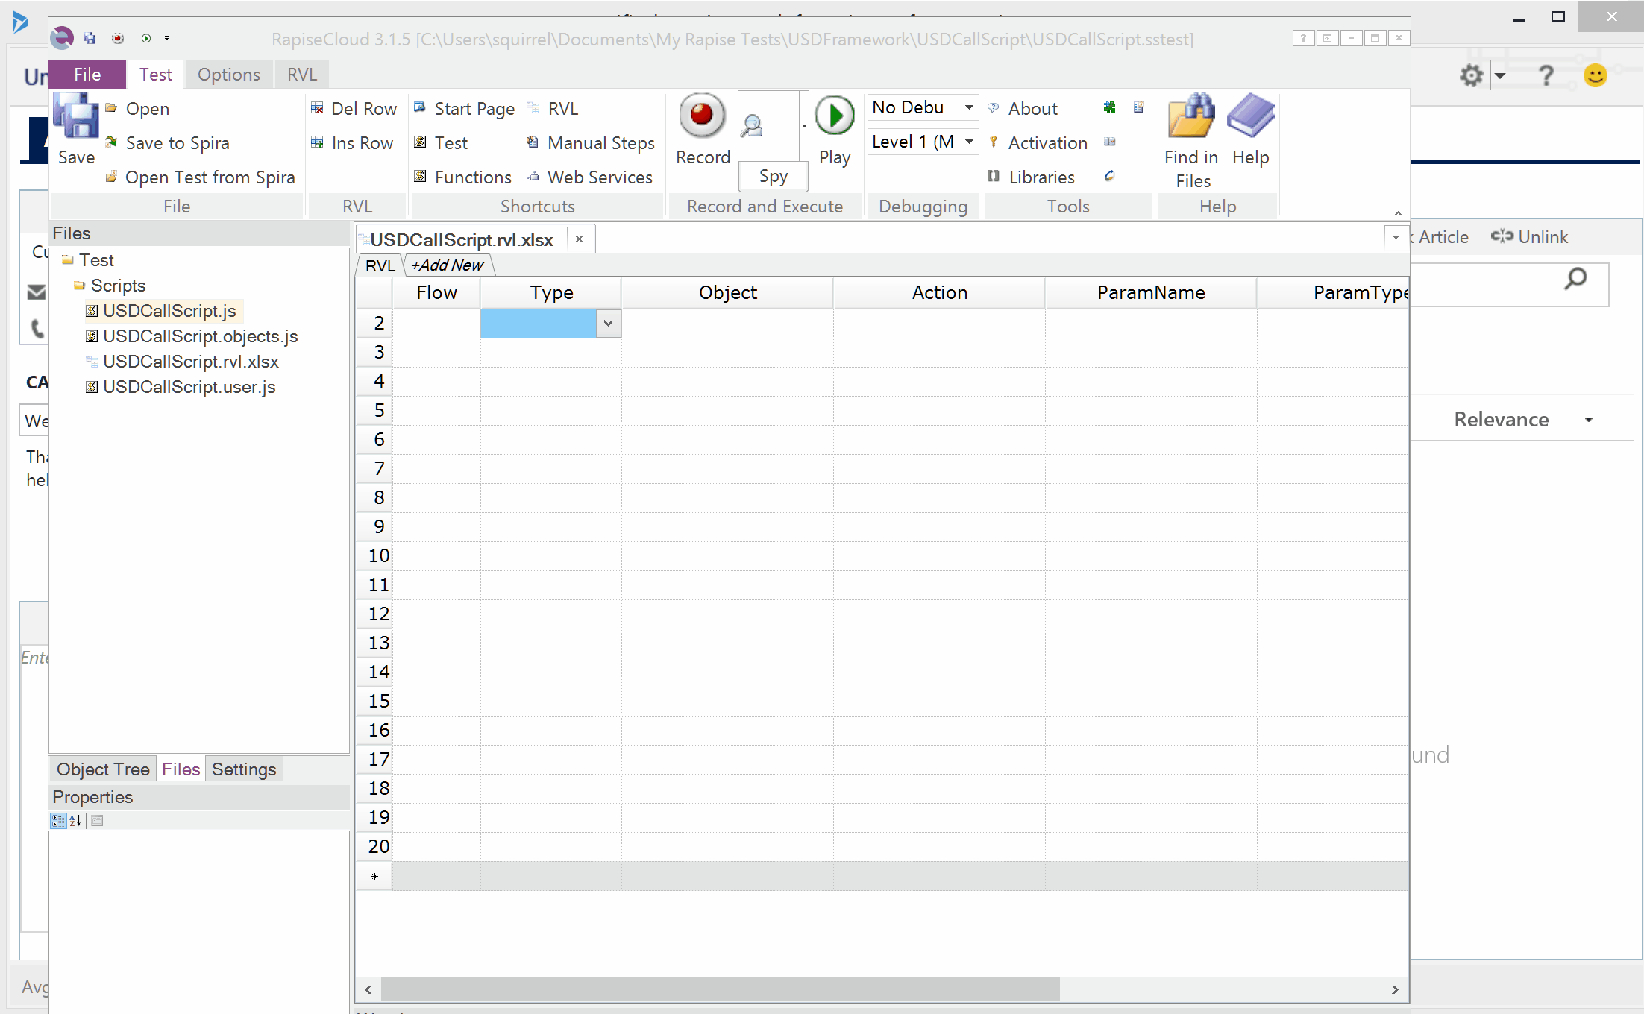Insert a row with Ins Row

(x=353, y=143)
